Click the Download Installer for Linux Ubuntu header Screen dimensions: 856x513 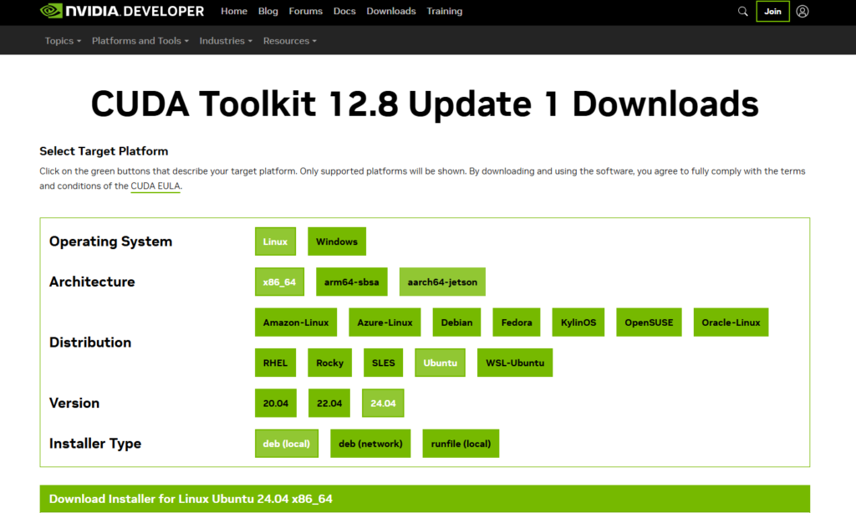pos(425,499)
